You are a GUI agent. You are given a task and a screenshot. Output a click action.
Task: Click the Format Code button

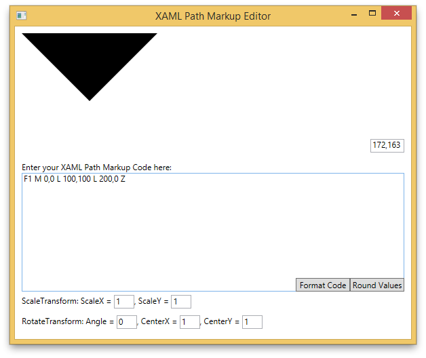323,285
